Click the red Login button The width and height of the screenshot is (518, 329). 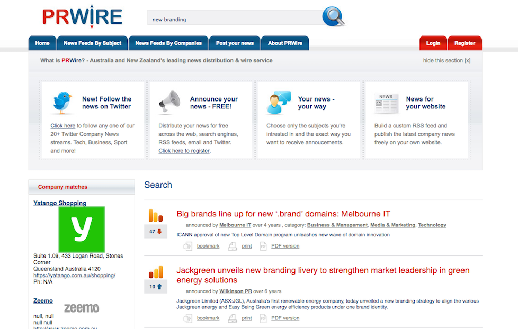point(433,43)
